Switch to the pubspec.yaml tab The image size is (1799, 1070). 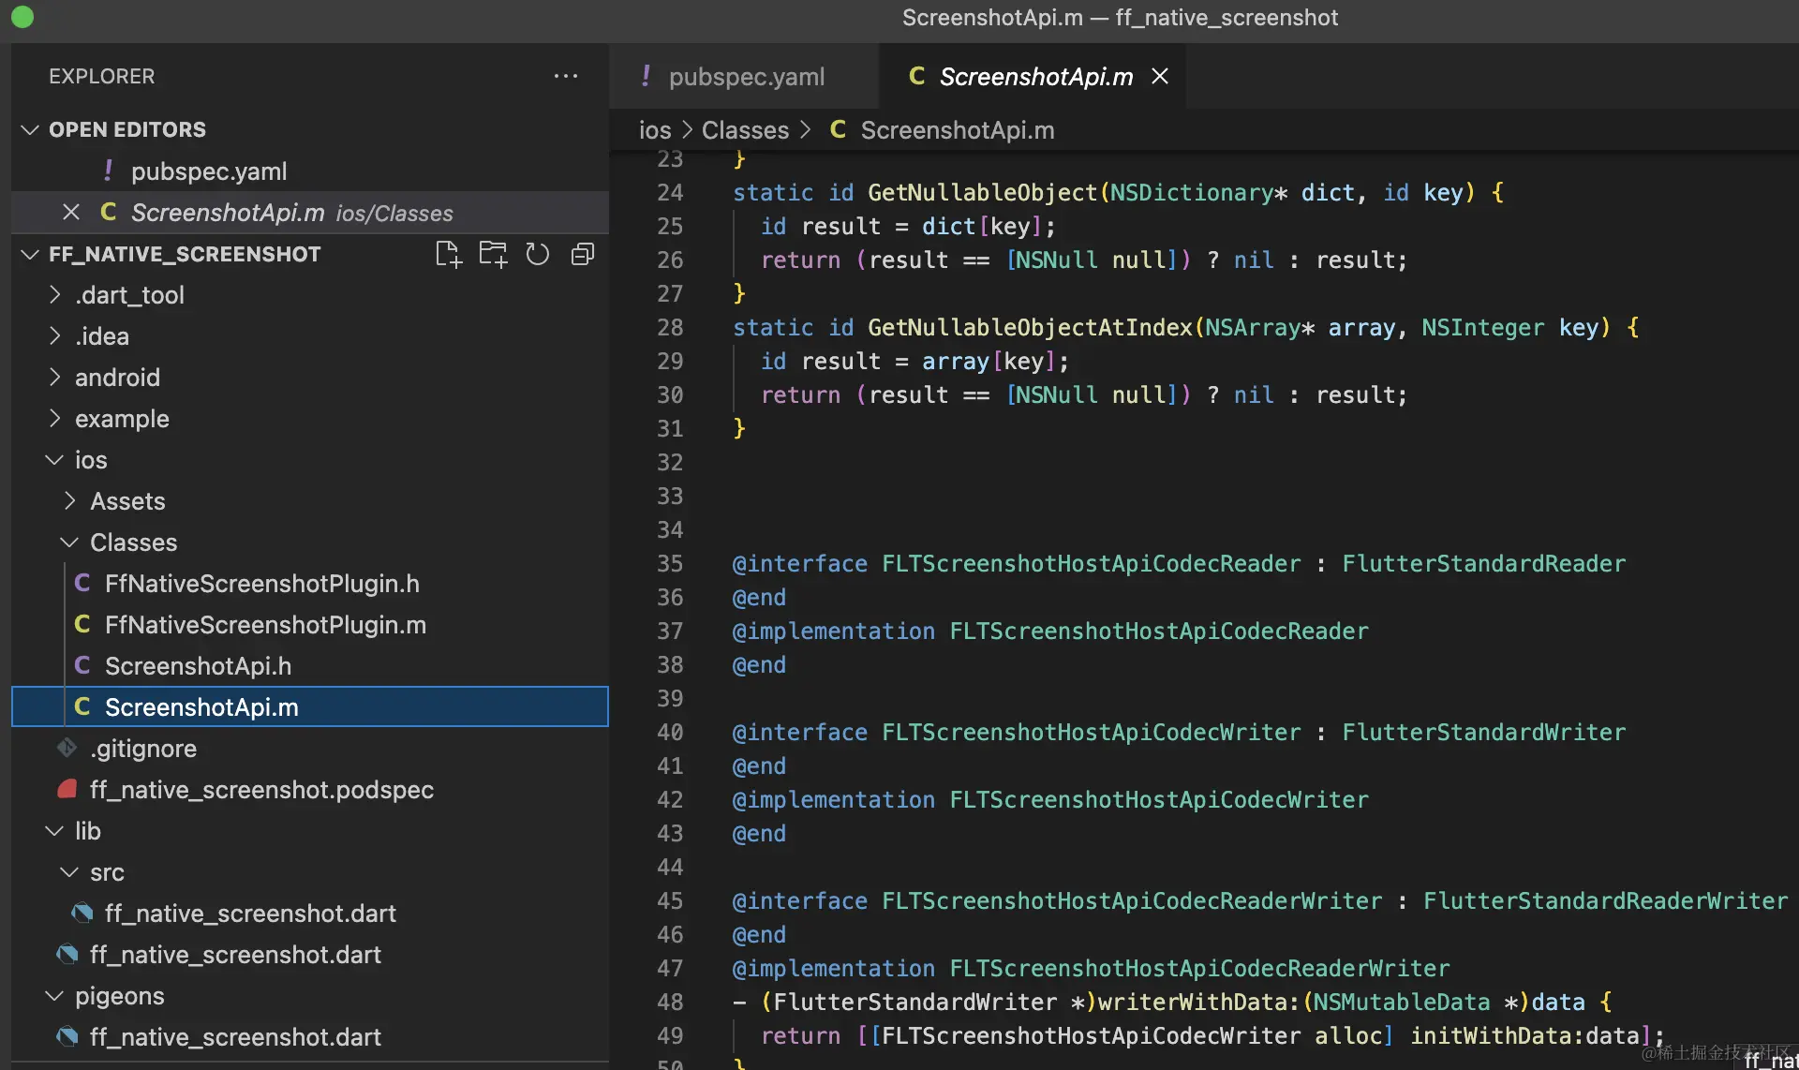(746, 77)
